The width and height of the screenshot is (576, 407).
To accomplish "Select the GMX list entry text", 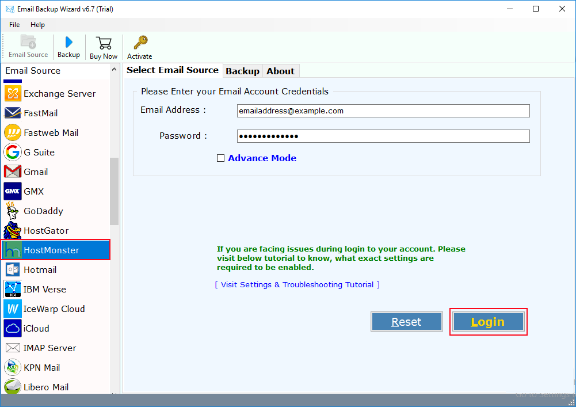I will tap(34, 192).
